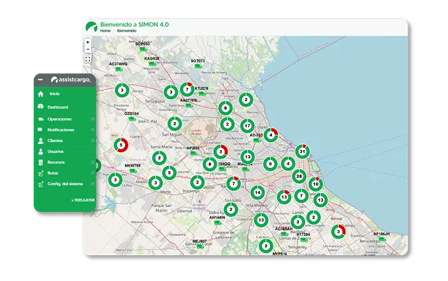Select the truck marker labeled SOT073
Image resolution: width=448 pixels, height=281 pixels.
tap(199, 66)
